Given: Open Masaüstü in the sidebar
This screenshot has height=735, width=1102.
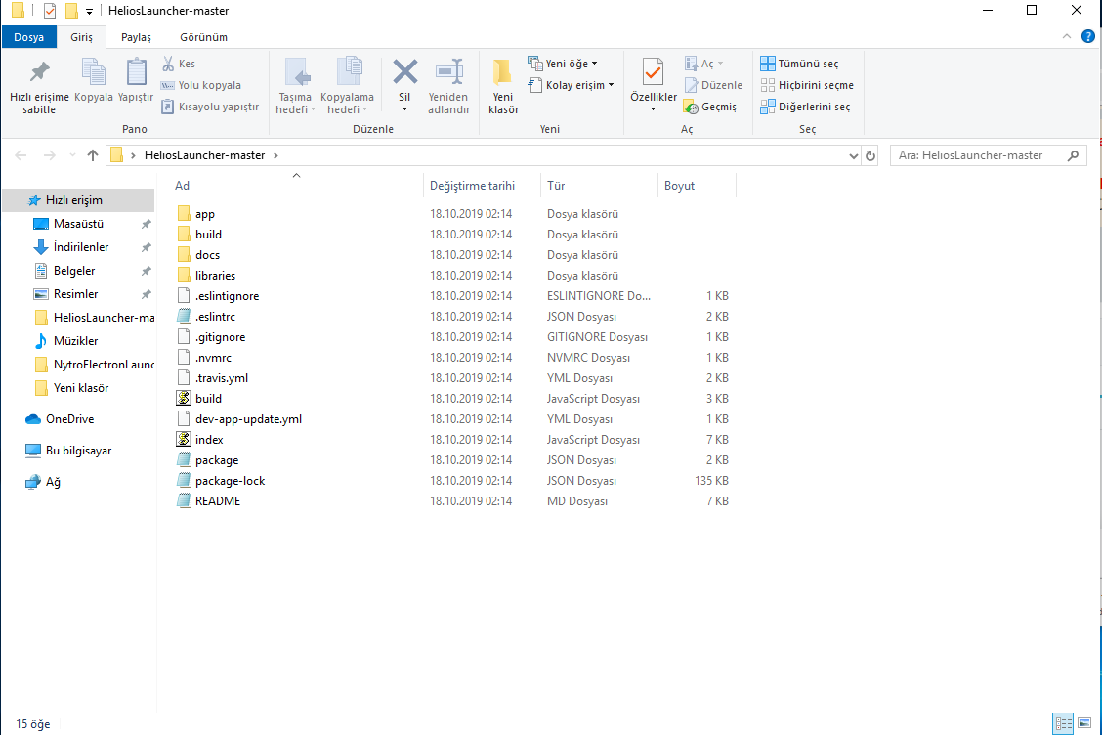Looking at the screenshot, I should (x=79, y=224).
